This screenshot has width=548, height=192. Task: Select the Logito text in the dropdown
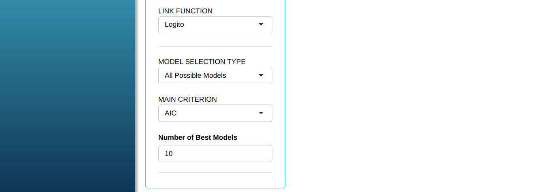point(174,25)
